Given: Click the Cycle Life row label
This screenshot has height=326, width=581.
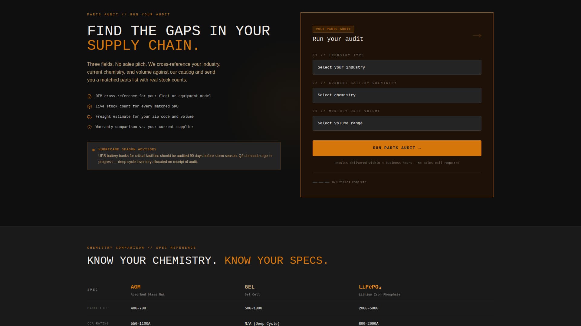Looking at the screenshot, I should (x=98, y=308).
